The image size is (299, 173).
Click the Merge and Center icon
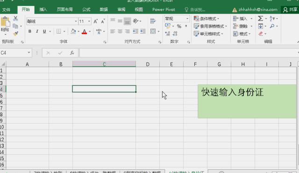point(153,31)
